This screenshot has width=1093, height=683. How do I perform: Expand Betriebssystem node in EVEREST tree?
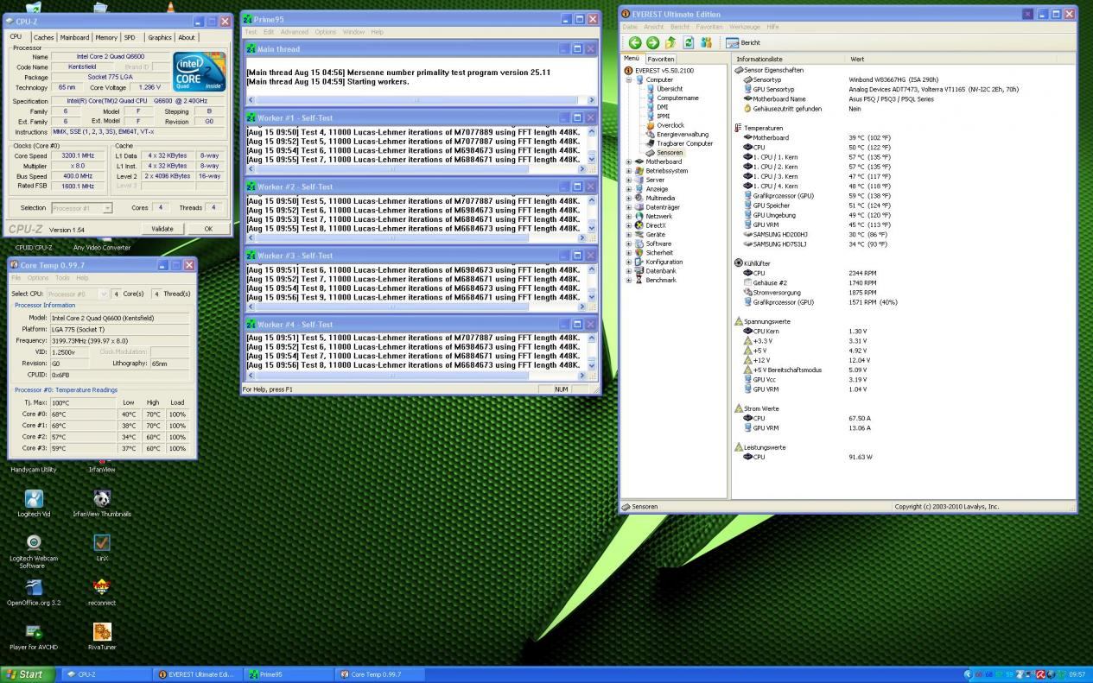[x=628, y=171]
